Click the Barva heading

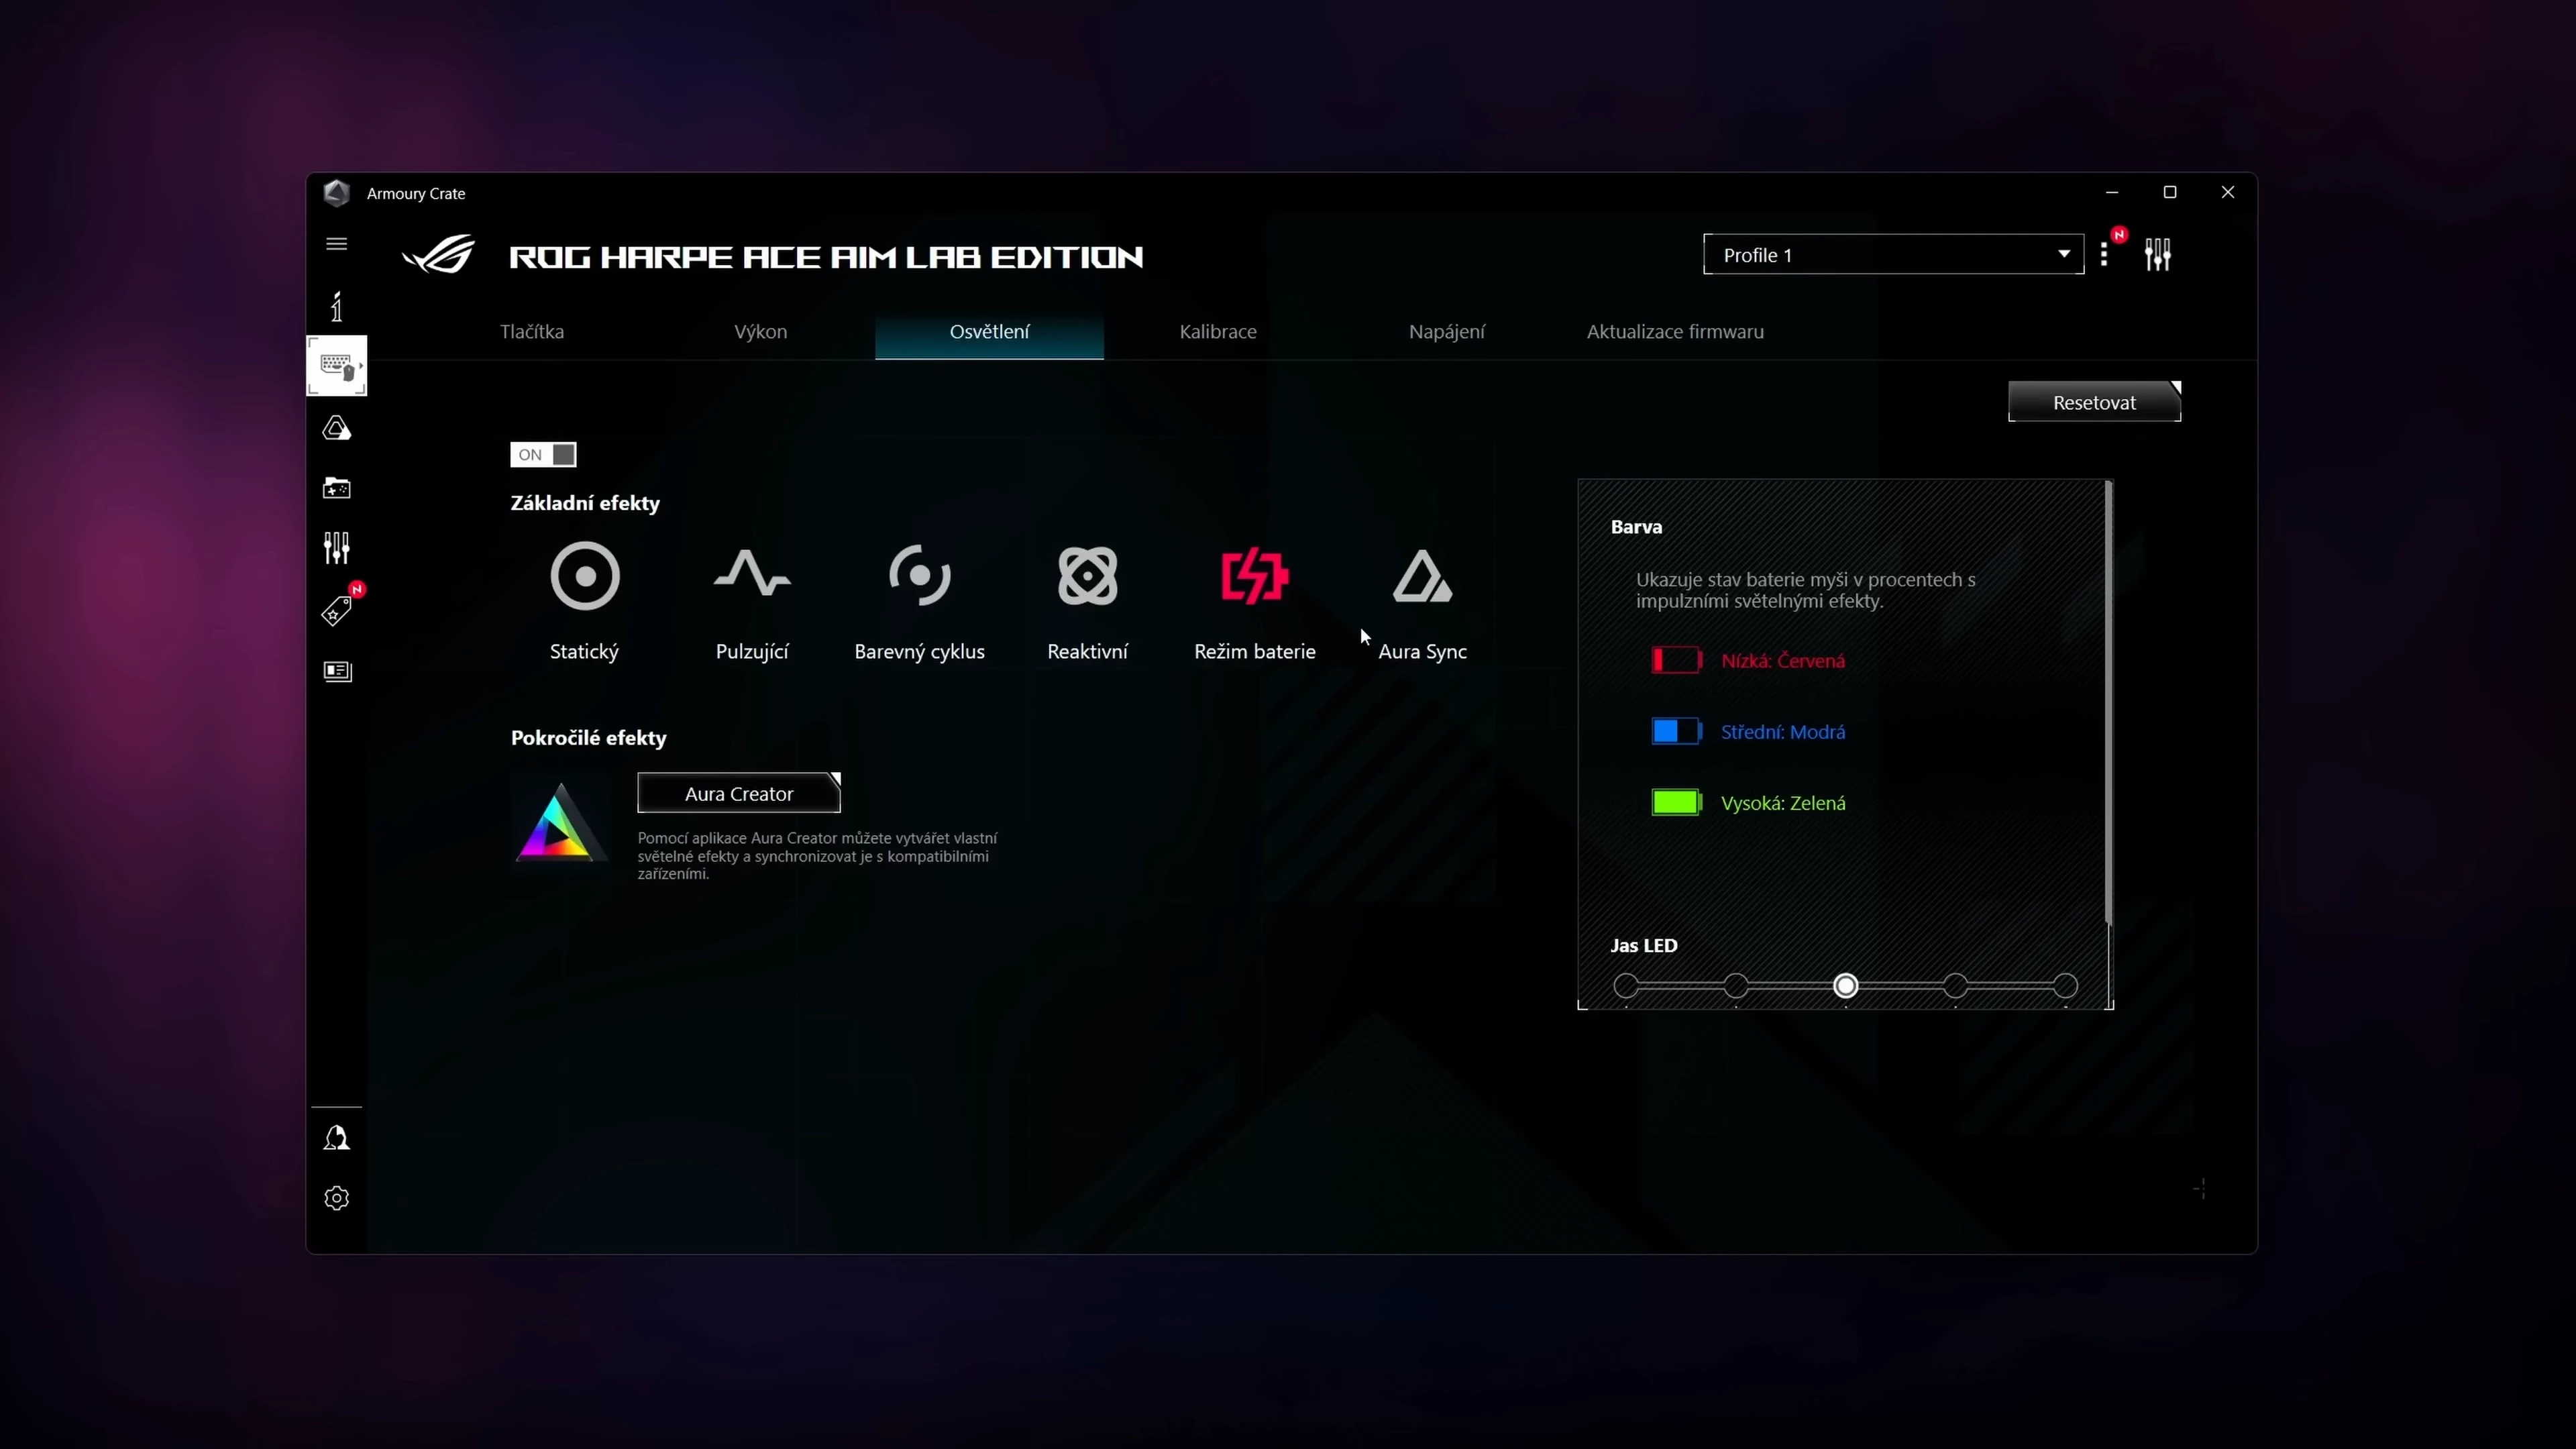pyautogui.click(x=1636, y=527)
